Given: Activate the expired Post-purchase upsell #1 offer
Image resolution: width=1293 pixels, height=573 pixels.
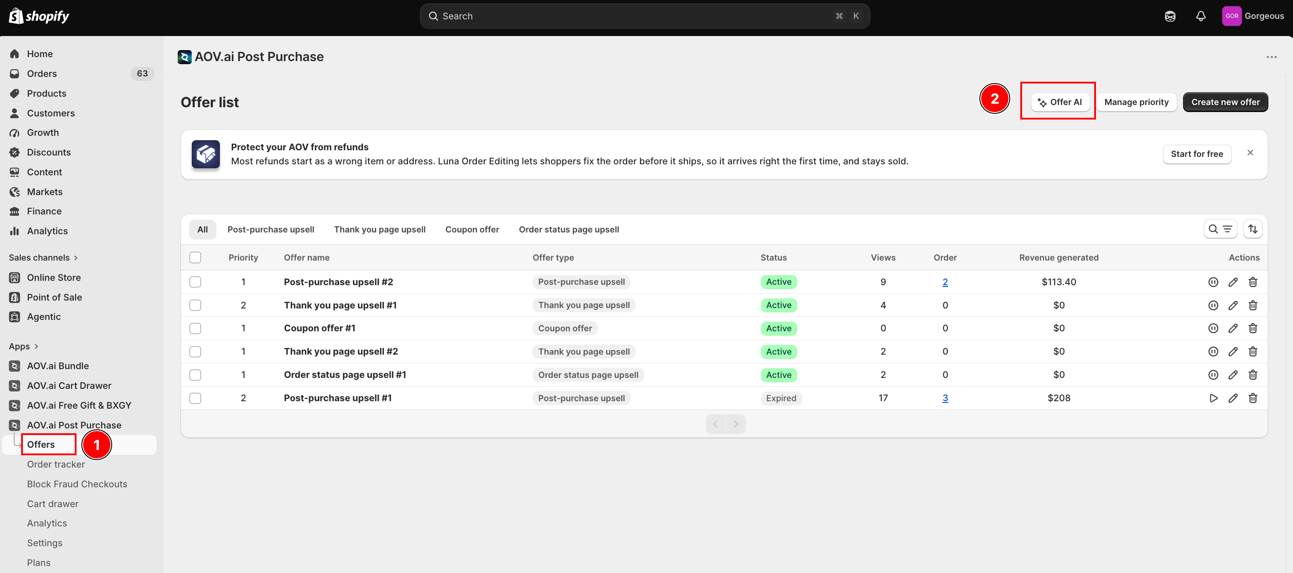Looking at the screenshot, I should point(1213,398).
